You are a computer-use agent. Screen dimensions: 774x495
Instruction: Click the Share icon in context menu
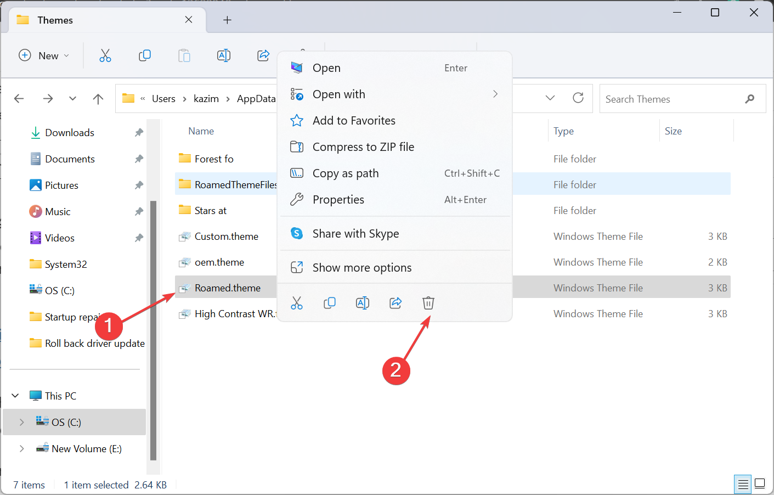[x=396, y=303]
